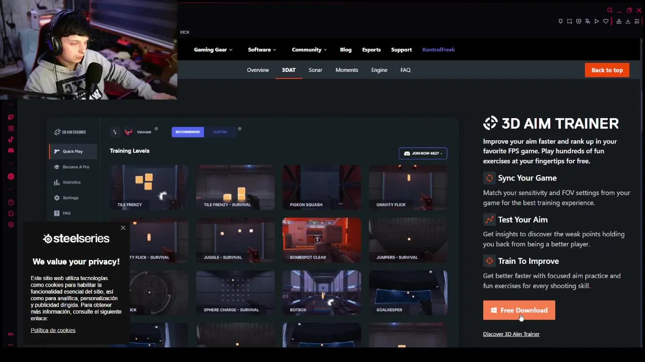The image size is (645, 362).
Task: Open the Gravity Flick level
Action: click(x=408, y=187)
